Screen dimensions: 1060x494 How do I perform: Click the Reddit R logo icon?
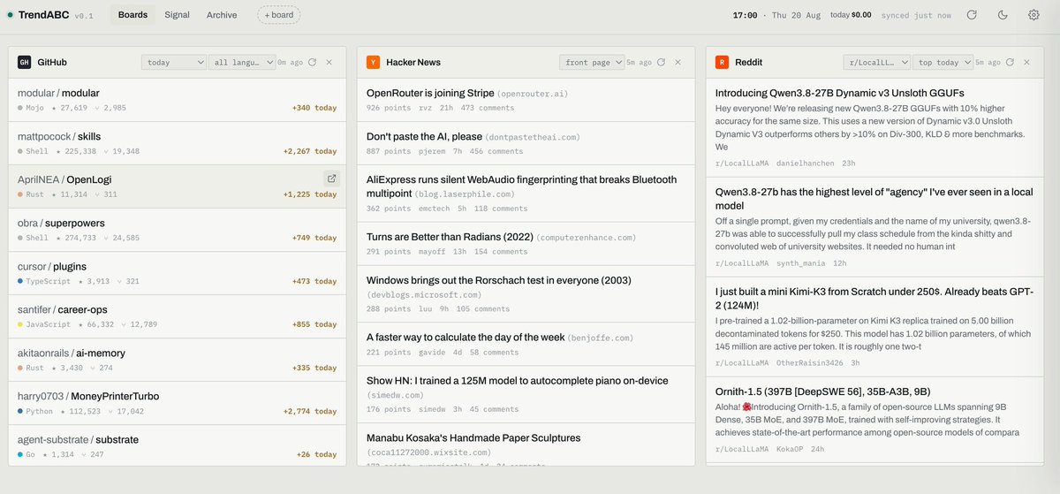tap(723, 62)
